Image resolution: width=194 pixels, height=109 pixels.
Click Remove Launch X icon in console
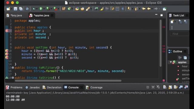[153, 87]
